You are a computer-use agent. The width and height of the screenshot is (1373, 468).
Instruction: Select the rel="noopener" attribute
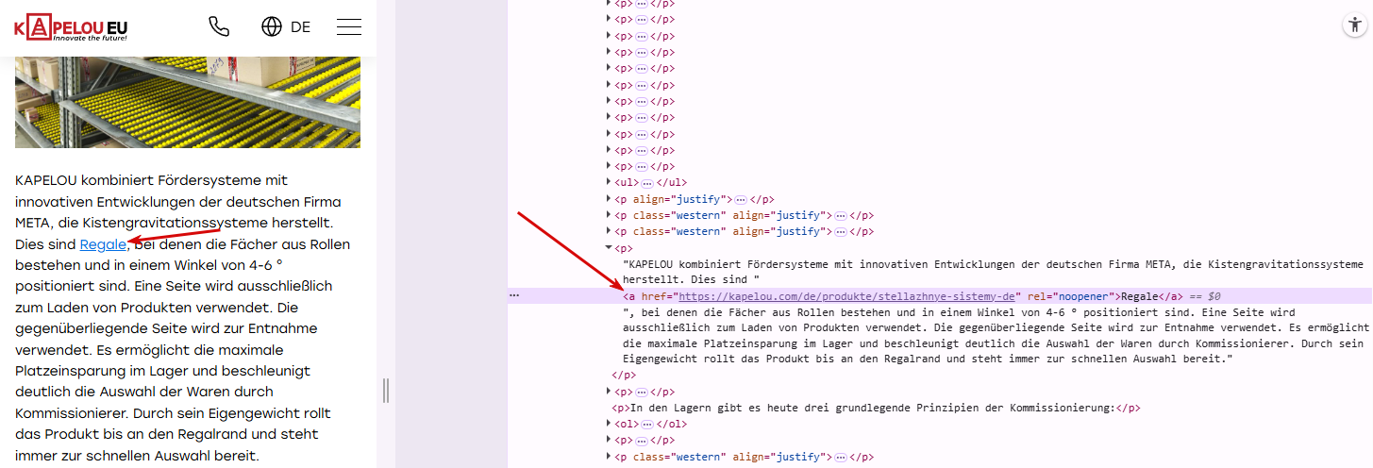pos(1070,296)
